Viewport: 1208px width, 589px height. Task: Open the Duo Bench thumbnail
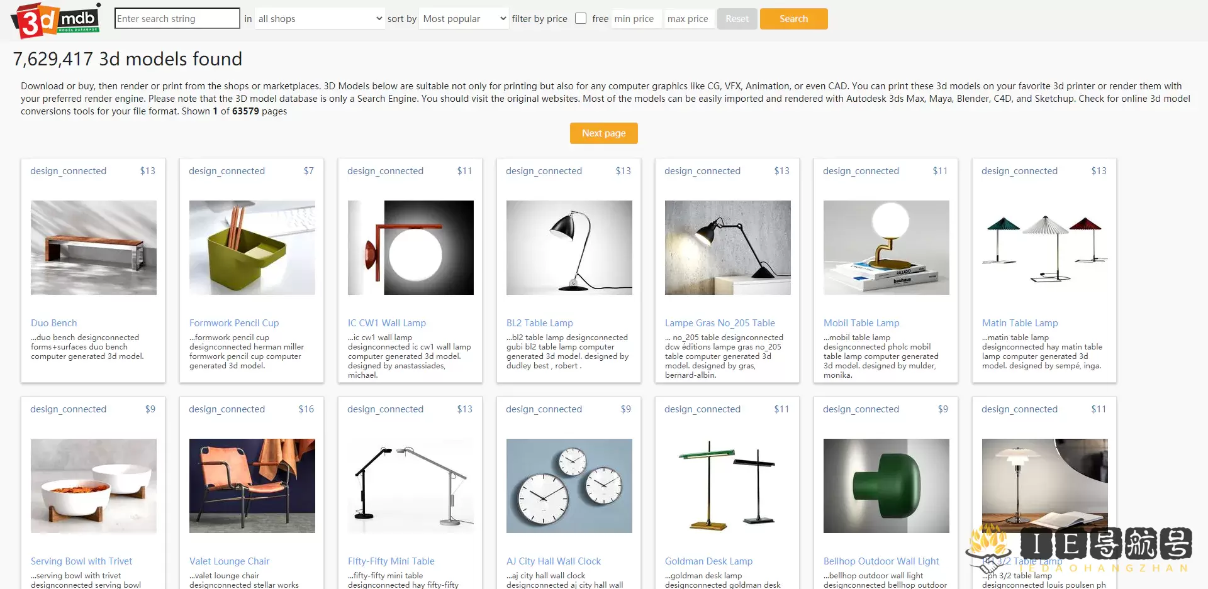94,248
